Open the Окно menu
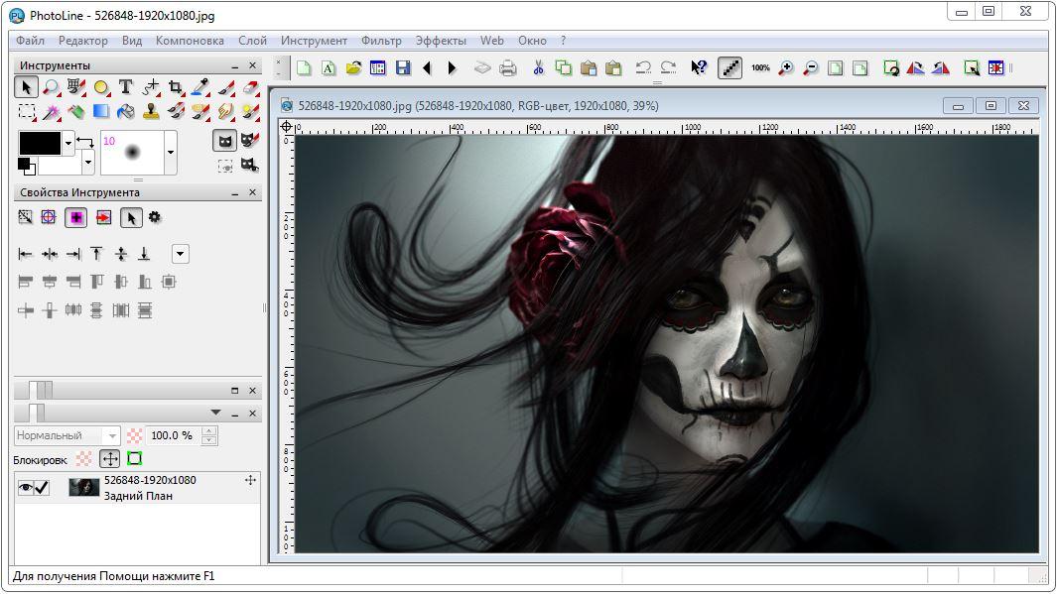The image size is (1058, 594). [532, 41]
